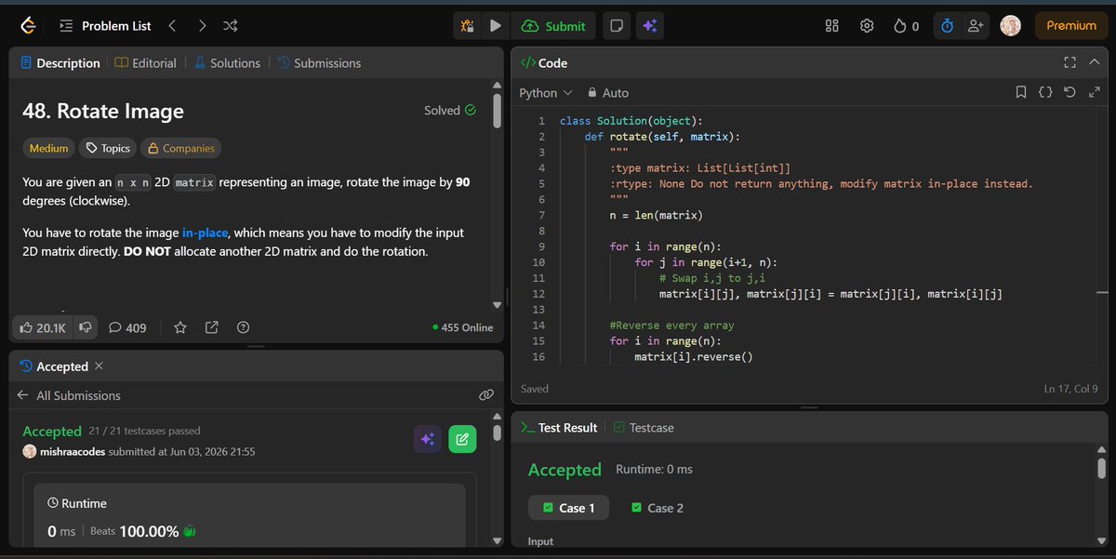Click the AI analyze sparkle button
The image size is (1116, 559).
tap(428, 440)
